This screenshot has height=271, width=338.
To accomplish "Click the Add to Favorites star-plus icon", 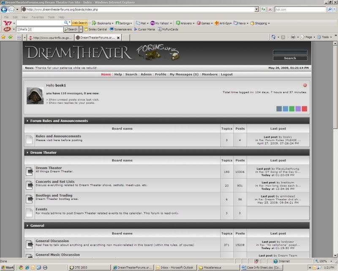I will click(10, 37).
